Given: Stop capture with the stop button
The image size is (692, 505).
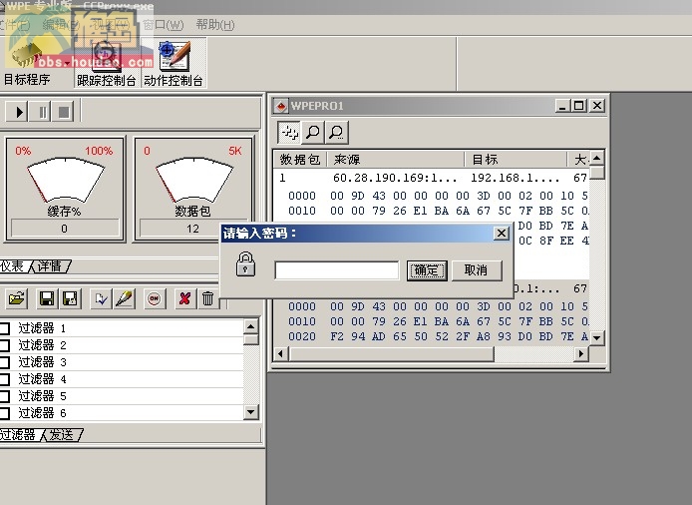Looking at the screenshot, I should [x=64, y=112].
